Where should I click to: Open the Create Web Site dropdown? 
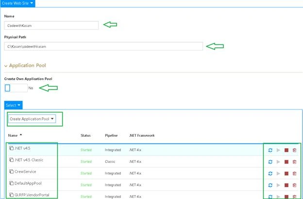17,3
